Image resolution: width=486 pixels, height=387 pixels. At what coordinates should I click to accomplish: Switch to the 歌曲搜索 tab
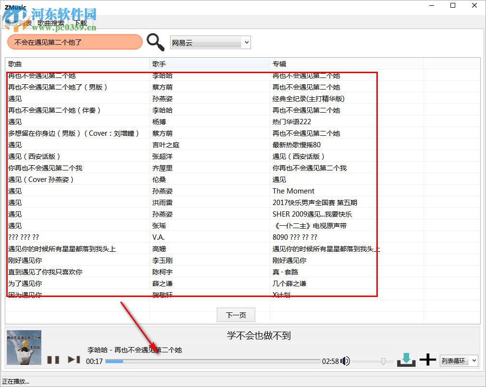click(50, 23)
